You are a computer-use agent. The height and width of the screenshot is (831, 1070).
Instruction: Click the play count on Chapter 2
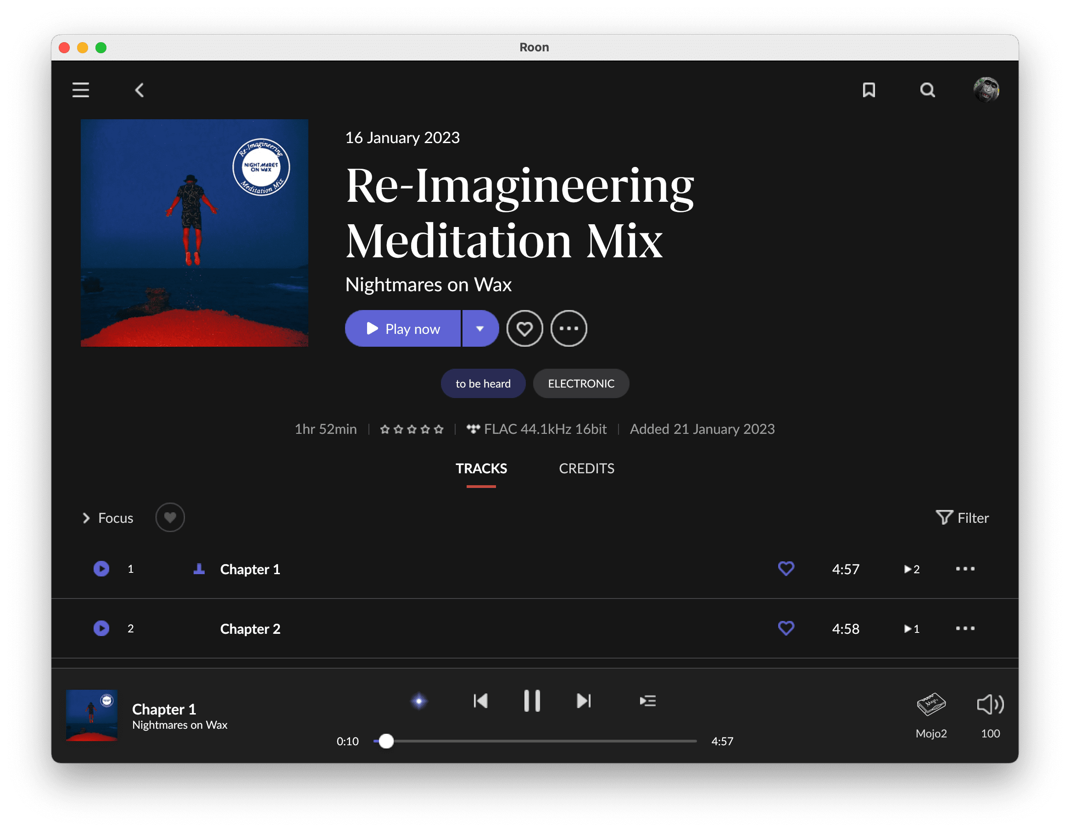click(x=912, y=629)
